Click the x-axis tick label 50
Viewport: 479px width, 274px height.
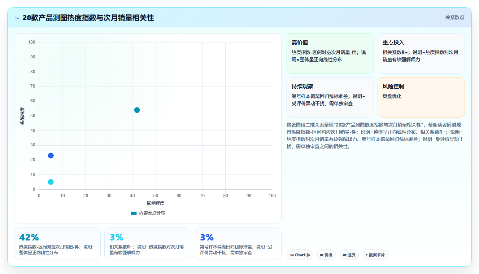(x=156, y=196)
